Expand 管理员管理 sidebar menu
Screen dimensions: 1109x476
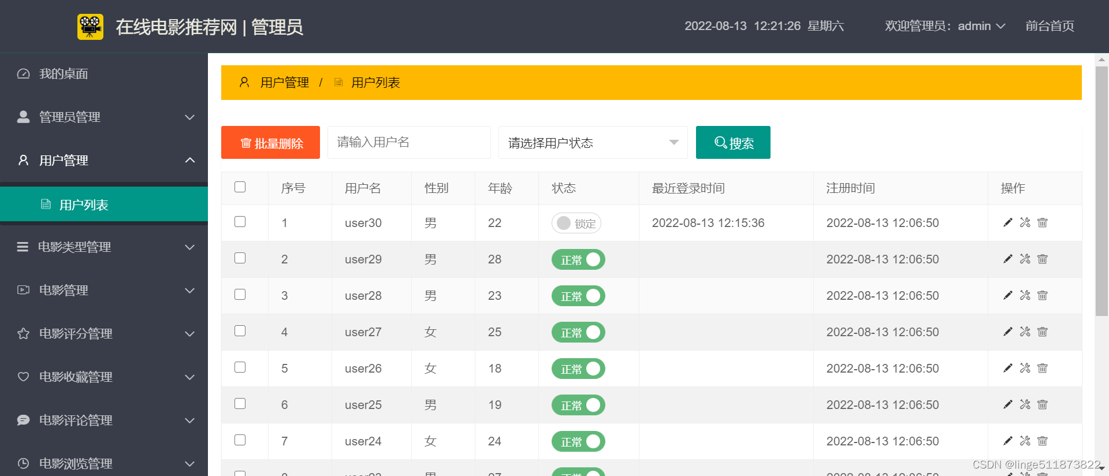[x=104, y=117]
